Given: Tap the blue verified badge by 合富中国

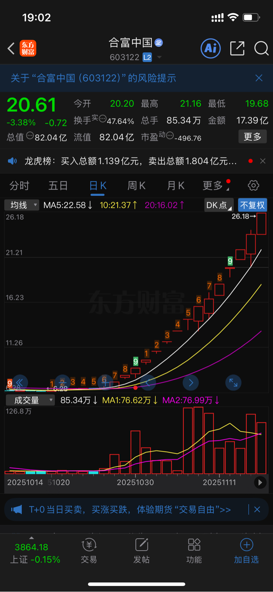Looking at the screenshot, I should coord(159,43).
